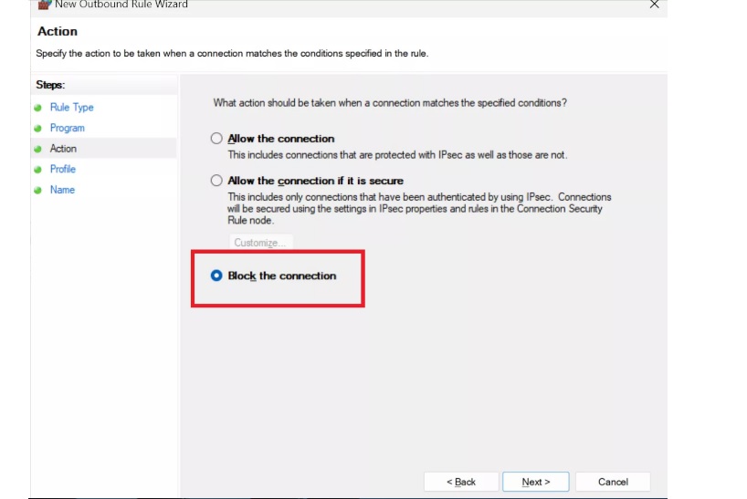This screenshot has height=499, width=747.
Task: Go to the Rule Type step
Action: (x=71, y=108)
